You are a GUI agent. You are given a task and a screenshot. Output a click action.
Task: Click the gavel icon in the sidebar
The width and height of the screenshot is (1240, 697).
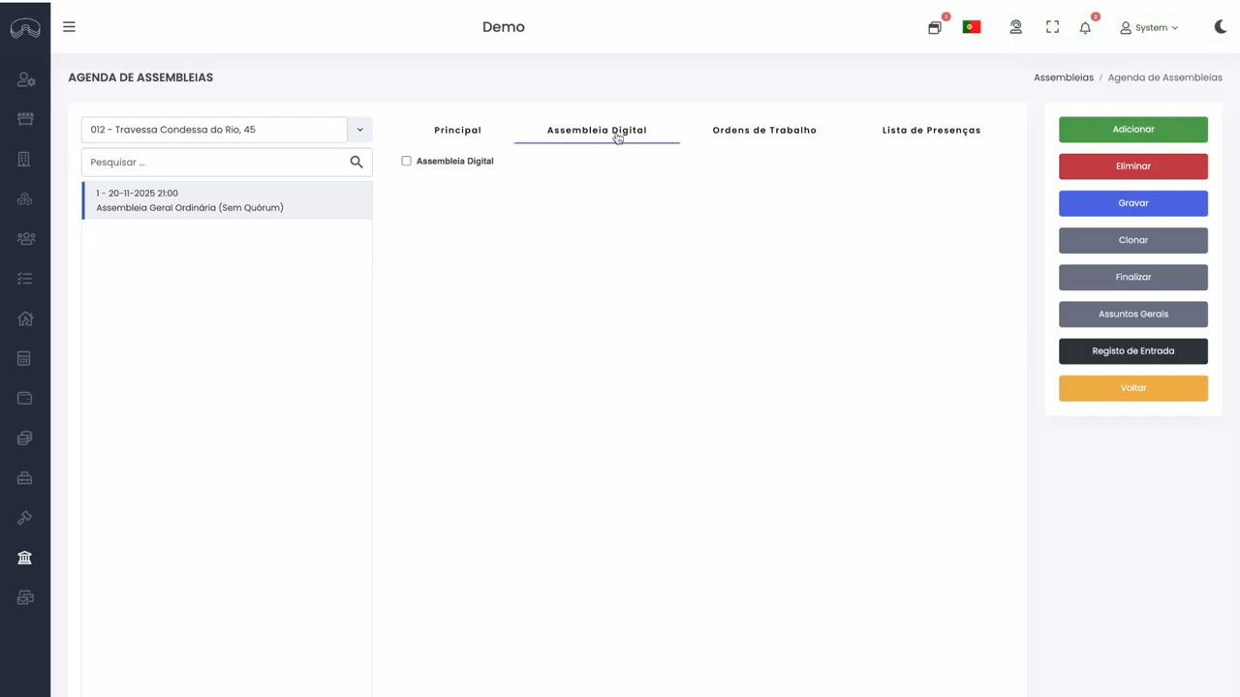[x=25, y=518]
